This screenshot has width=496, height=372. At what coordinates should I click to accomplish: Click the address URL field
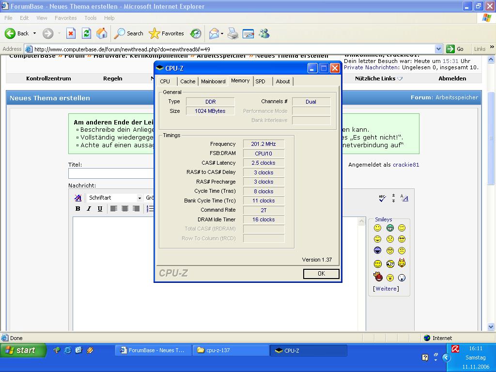233,49
